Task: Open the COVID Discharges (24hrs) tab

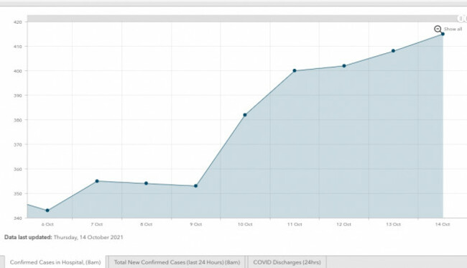Action: (287, 262)
